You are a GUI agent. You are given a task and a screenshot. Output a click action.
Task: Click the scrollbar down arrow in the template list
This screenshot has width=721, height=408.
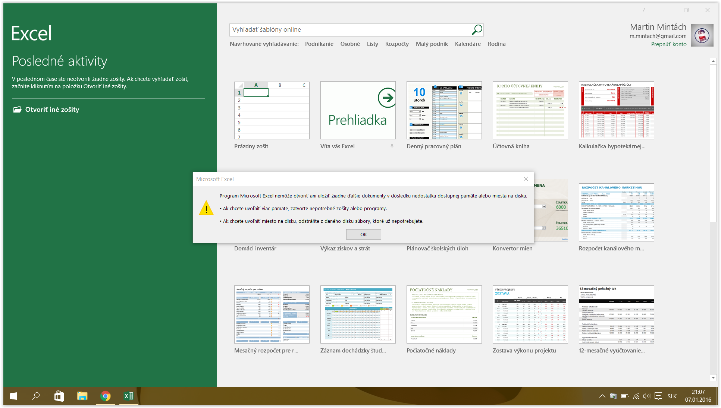pos(713,377)
